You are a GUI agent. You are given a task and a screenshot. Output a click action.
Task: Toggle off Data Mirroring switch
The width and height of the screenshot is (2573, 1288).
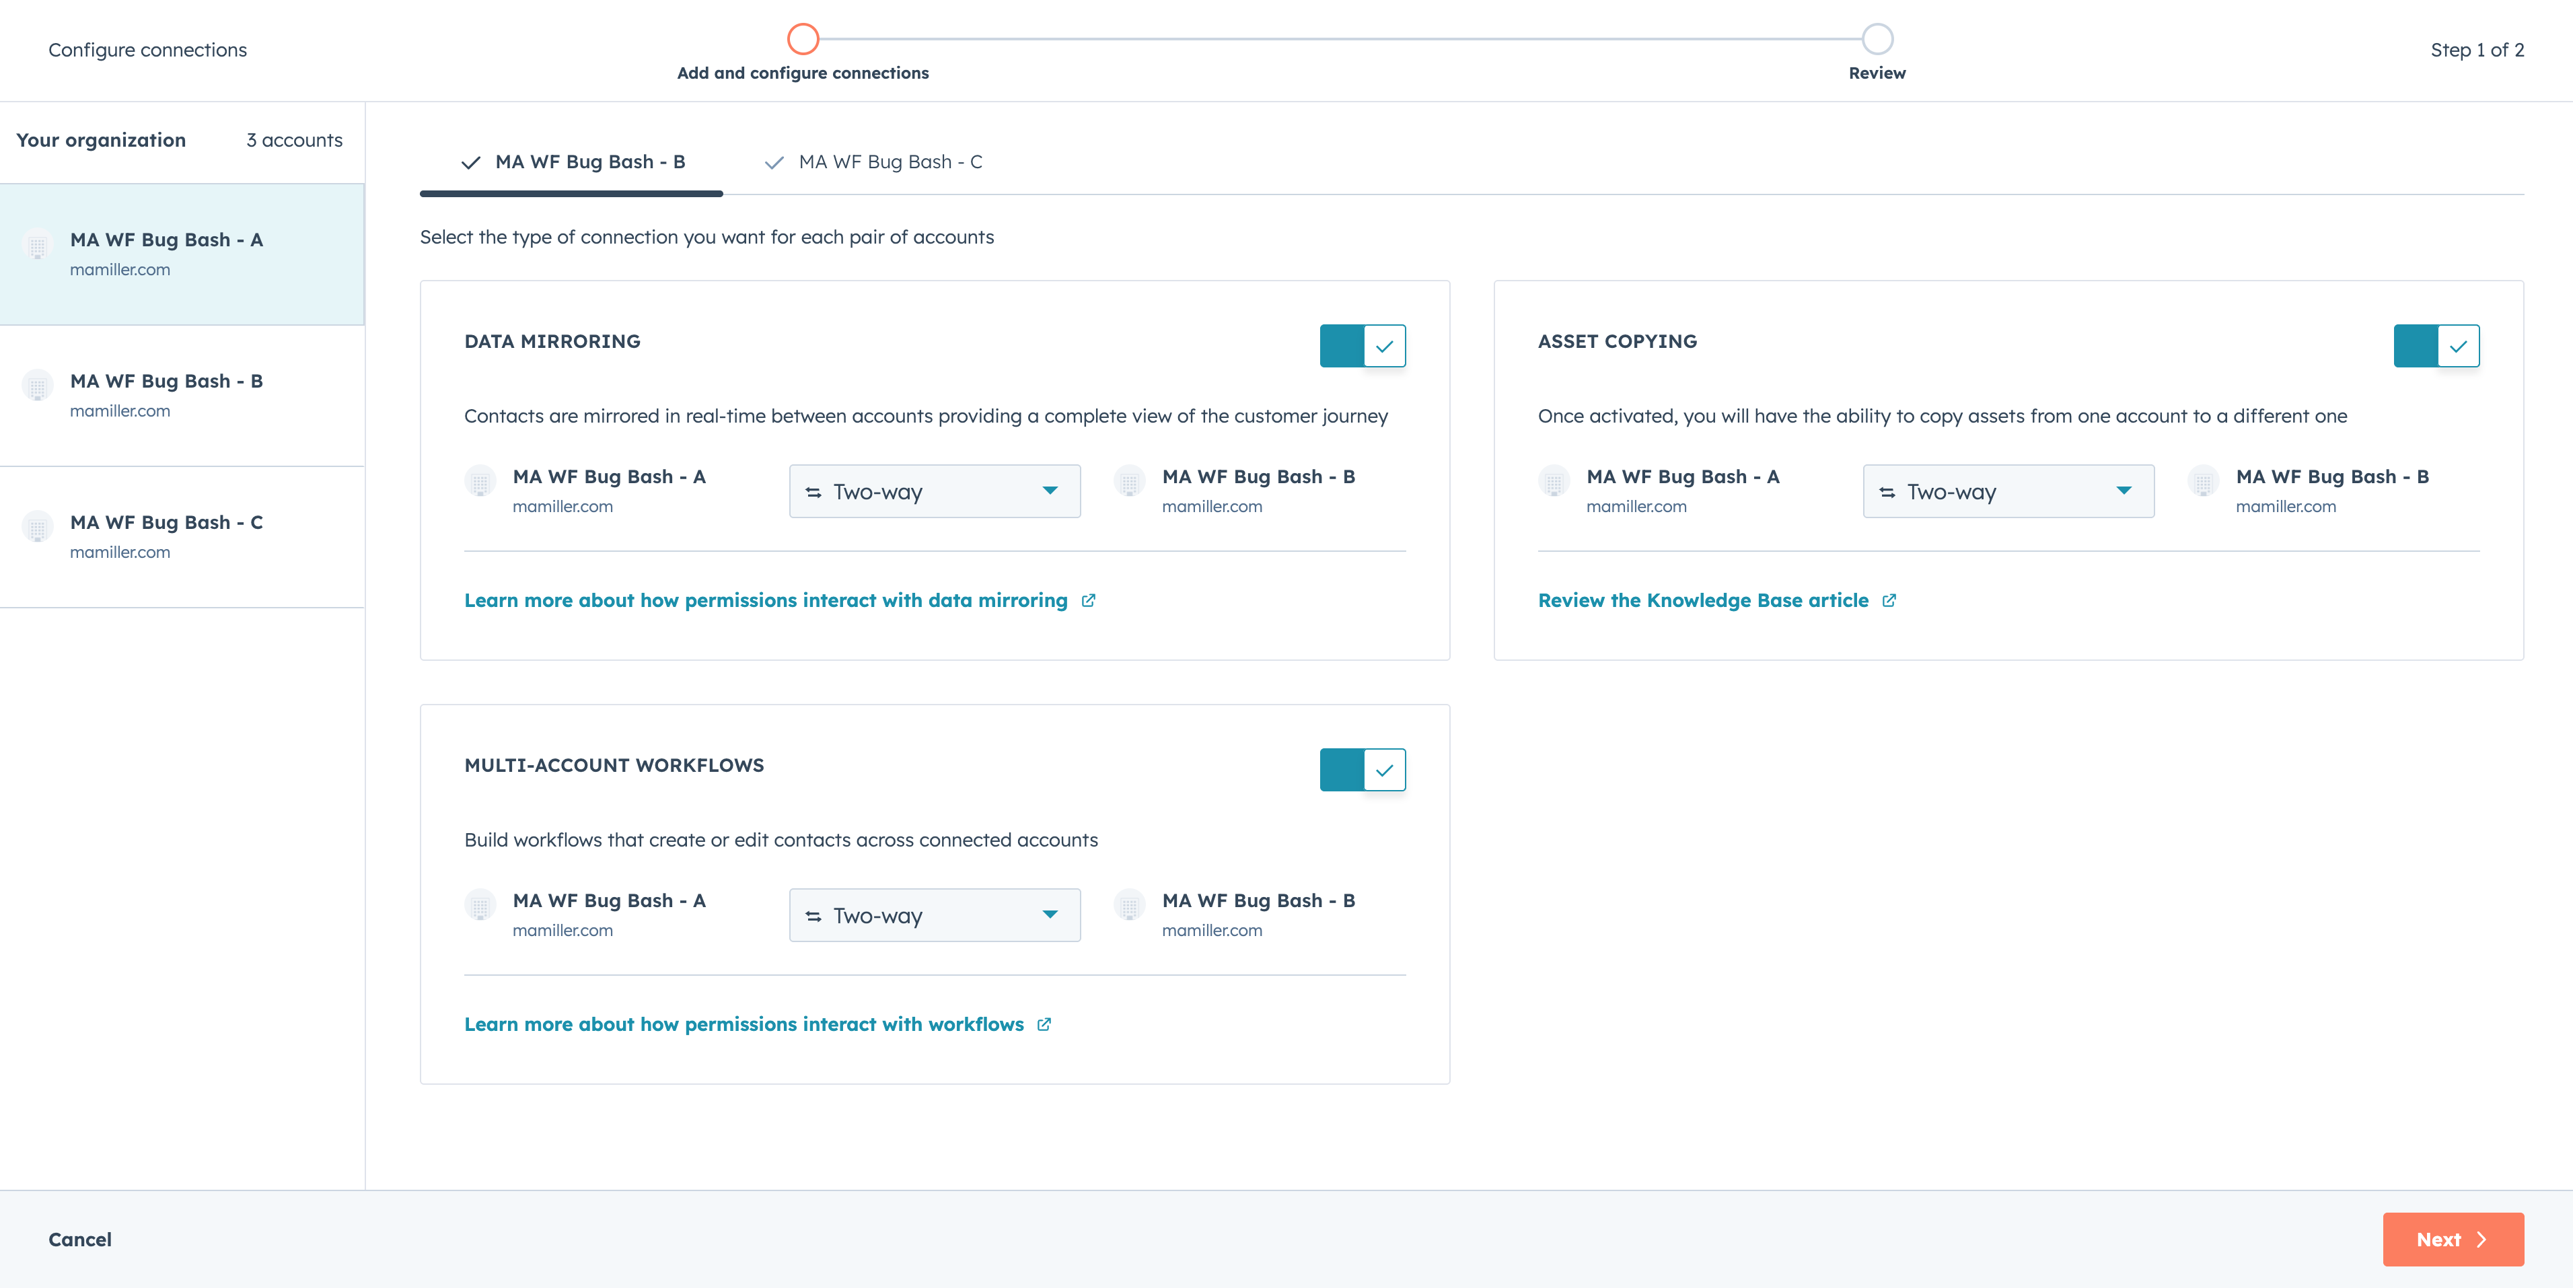coord(1363,346)
